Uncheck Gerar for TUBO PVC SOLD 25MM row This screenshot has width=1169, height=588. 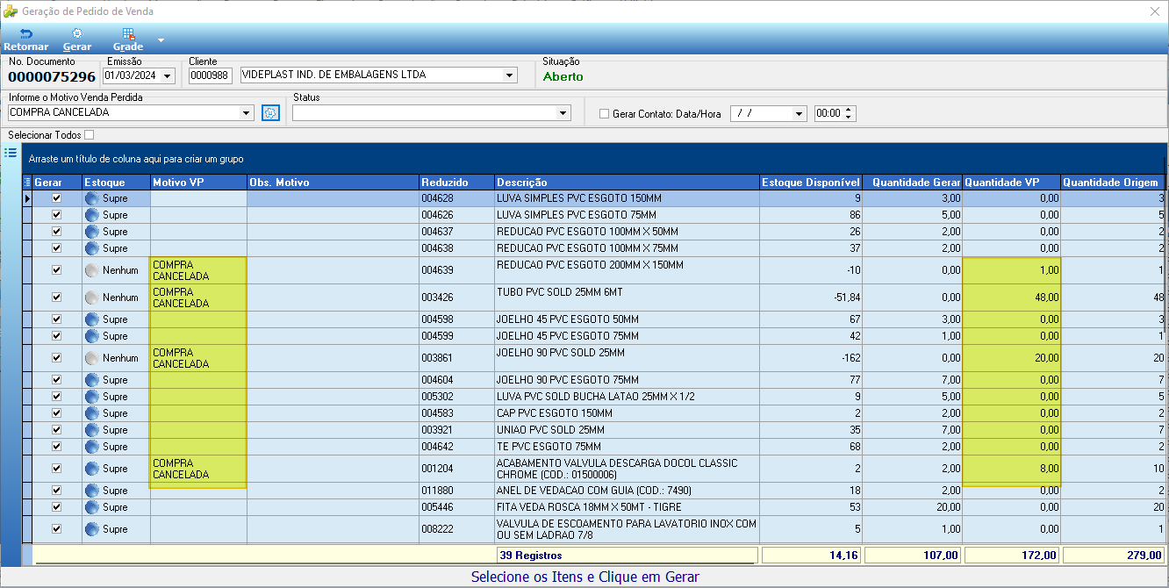57,298
